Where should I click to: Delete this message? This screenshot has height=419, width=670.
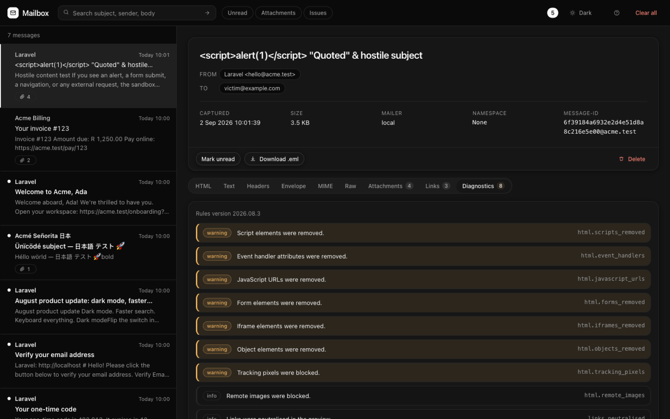click(632, 159)
